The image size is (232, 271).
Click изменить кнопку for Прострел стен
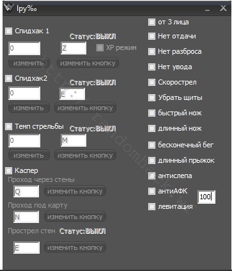(x=75, y=247)
